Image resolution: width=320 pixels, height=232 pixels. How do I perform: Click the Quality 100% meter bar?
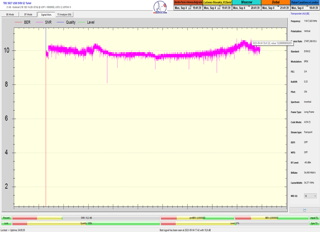click(86, 223)
